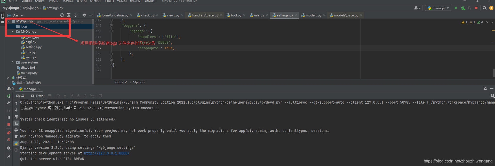This screenshot has height=166, width=495.
Task: Open project panel gear options
Action: tap(84, 15)
